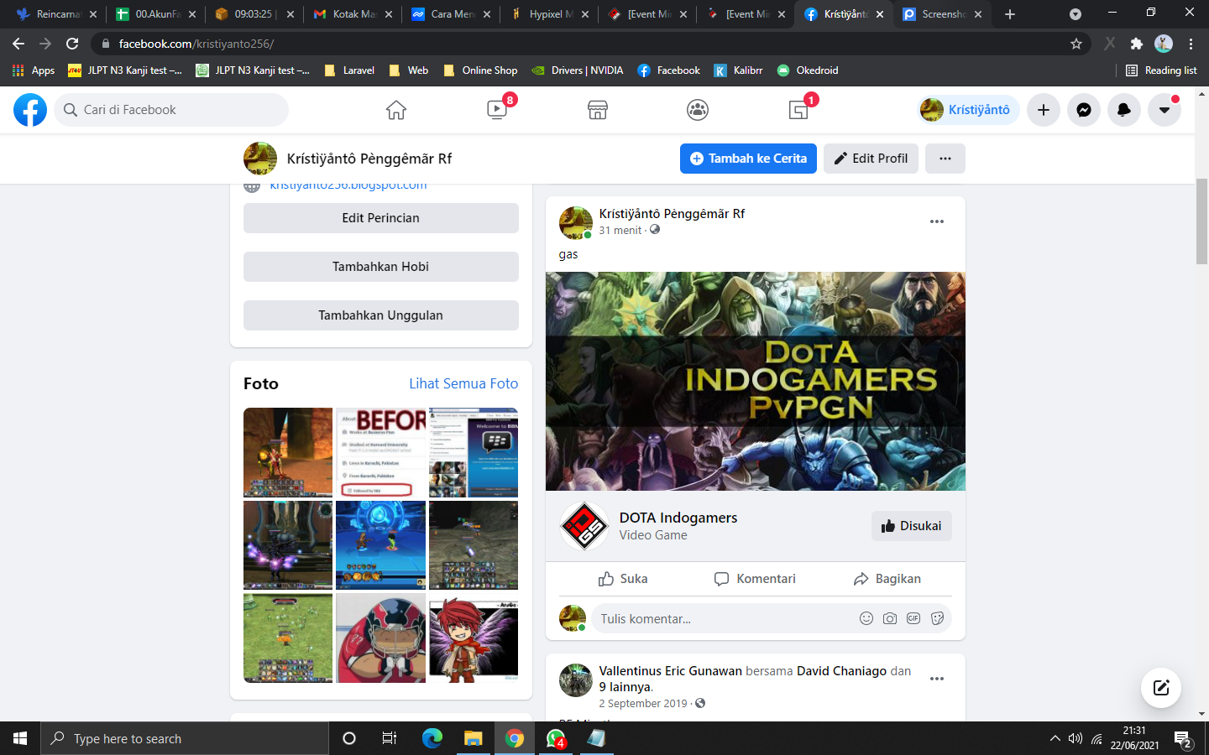Image resolution: width=1209 pixels, height=755 pixels.
Task: Switch to the Screenshot browser tab
Action: point(942,14)
